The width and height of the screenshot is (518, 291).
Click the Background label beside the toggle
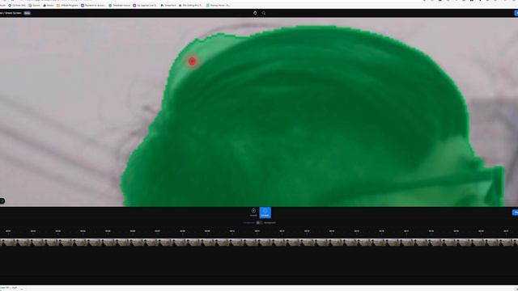(x=270, y=223)
